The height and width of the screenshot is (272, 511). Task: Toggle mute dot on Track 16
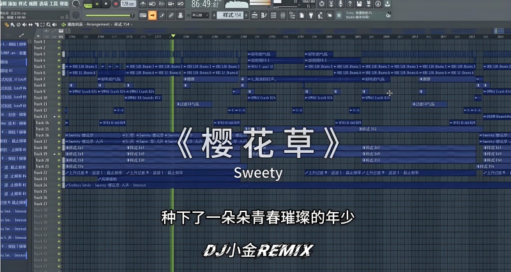(x=59, y=135)
